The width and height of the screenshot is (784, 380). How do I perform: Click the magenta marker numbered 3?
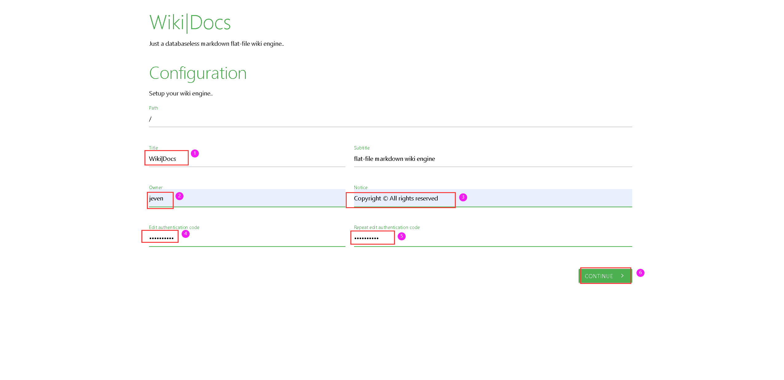[463, 197]
